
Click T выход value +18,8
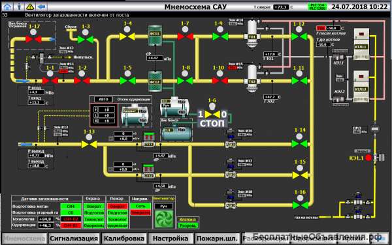[36, 166]
